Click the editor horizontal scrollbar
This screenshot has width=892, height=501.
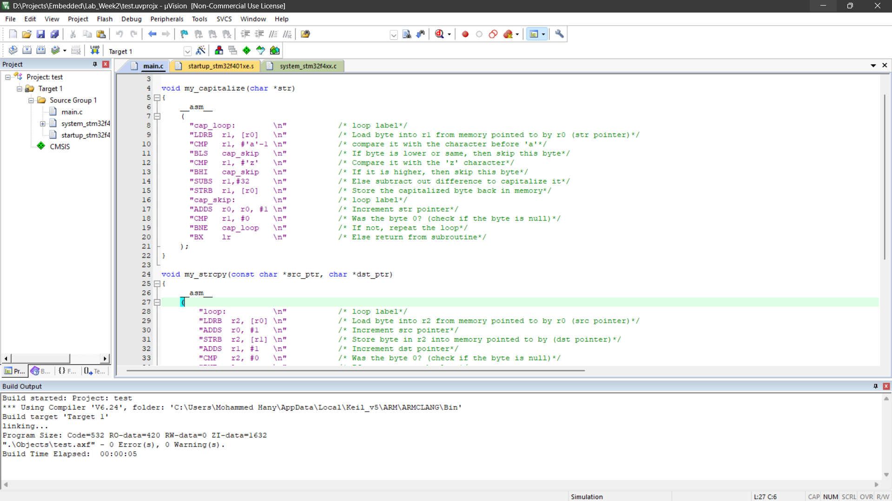click(x=355, y=371)
